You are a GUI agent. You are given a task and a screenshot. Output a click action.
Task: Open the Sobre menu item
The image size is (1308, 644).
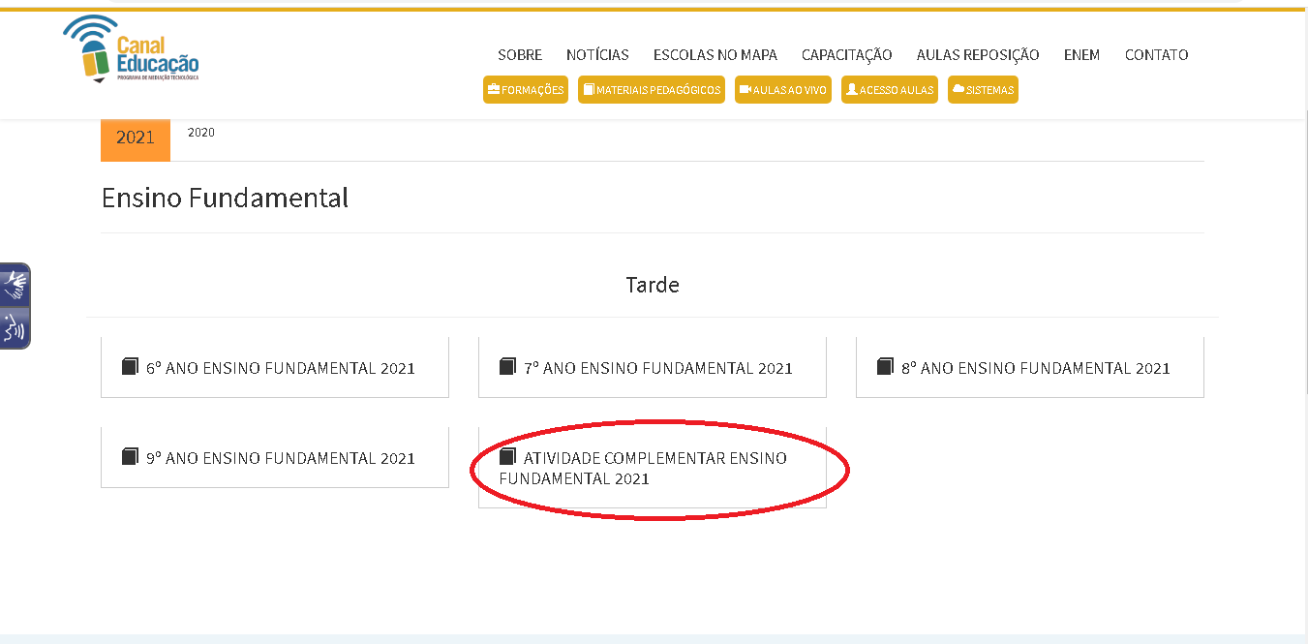point(520,55)
